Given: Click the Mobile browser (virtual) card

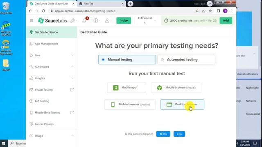Looking at the screenshot, I should click(176, 88).
